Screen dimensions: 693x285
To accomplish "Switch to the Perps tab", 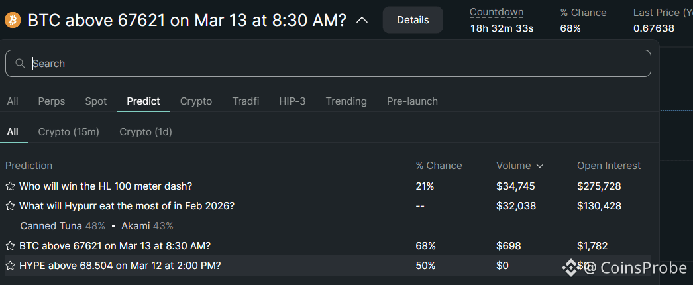I will (x=52, y=101).
